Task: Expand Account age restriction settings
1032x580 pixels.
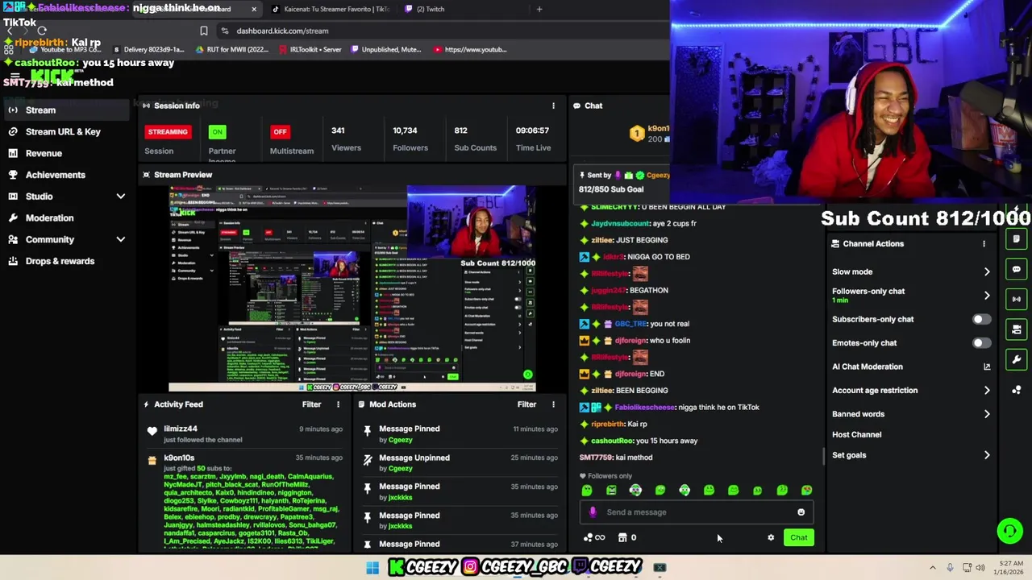Action: (x=987, y=391)
